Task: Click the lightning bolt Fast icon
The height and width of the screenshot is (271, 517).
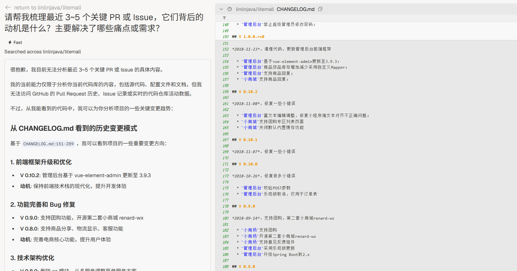Action: (10, 42)
